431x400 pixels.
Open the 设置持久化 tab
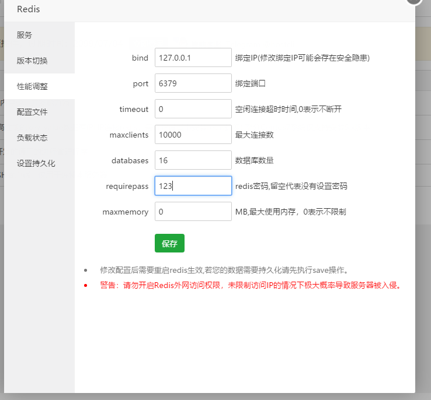(x=39, y=163)
